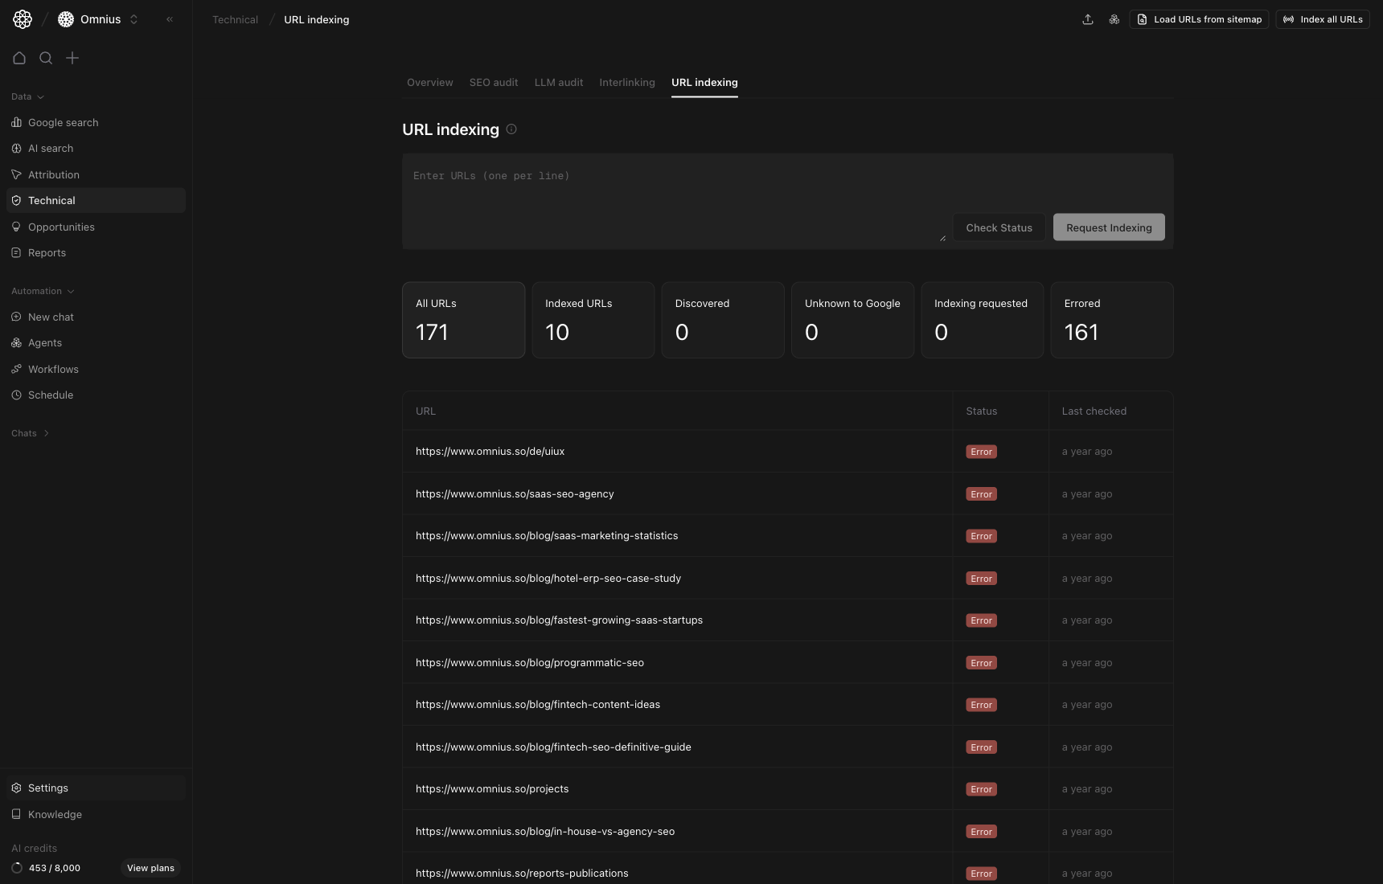Open https://www.omnius.so/projects link
This screenshot has height=884, width=1383.
point(492,788)
